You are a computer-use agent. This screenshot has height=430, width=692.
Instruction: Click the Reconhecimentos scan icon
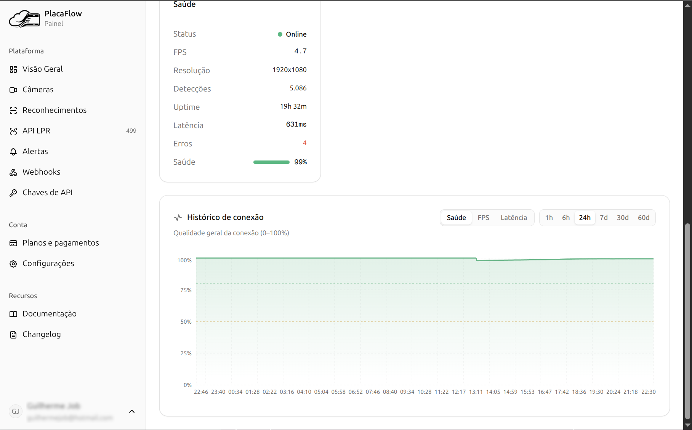(x=13, y=111)
